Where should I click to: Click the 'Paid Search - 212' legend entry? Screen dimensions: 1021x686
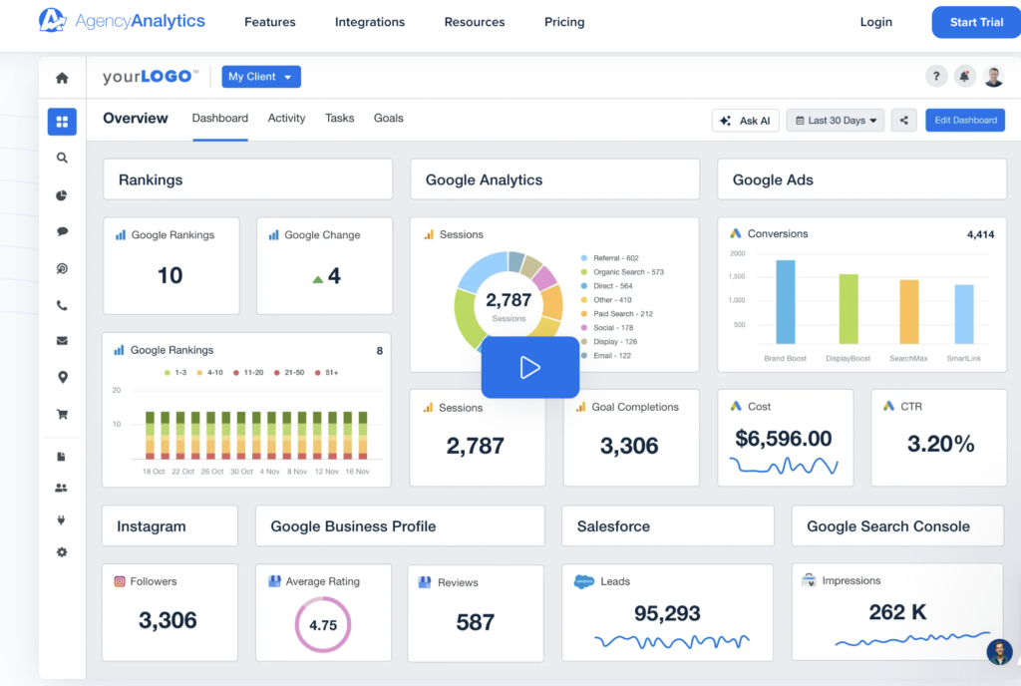pyautogui.click(x=616, y=314)
